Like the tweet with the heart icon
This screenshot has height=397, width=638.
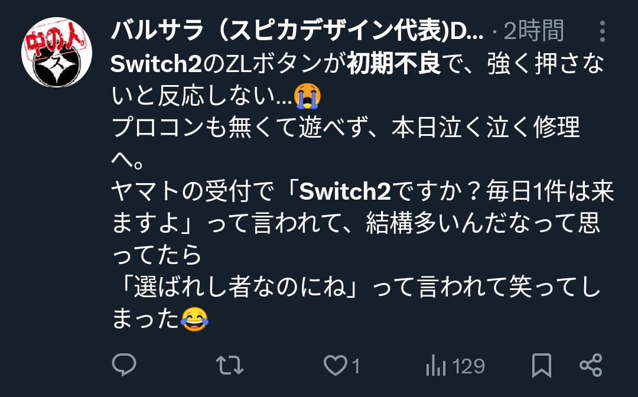click(x=336, y=365)
